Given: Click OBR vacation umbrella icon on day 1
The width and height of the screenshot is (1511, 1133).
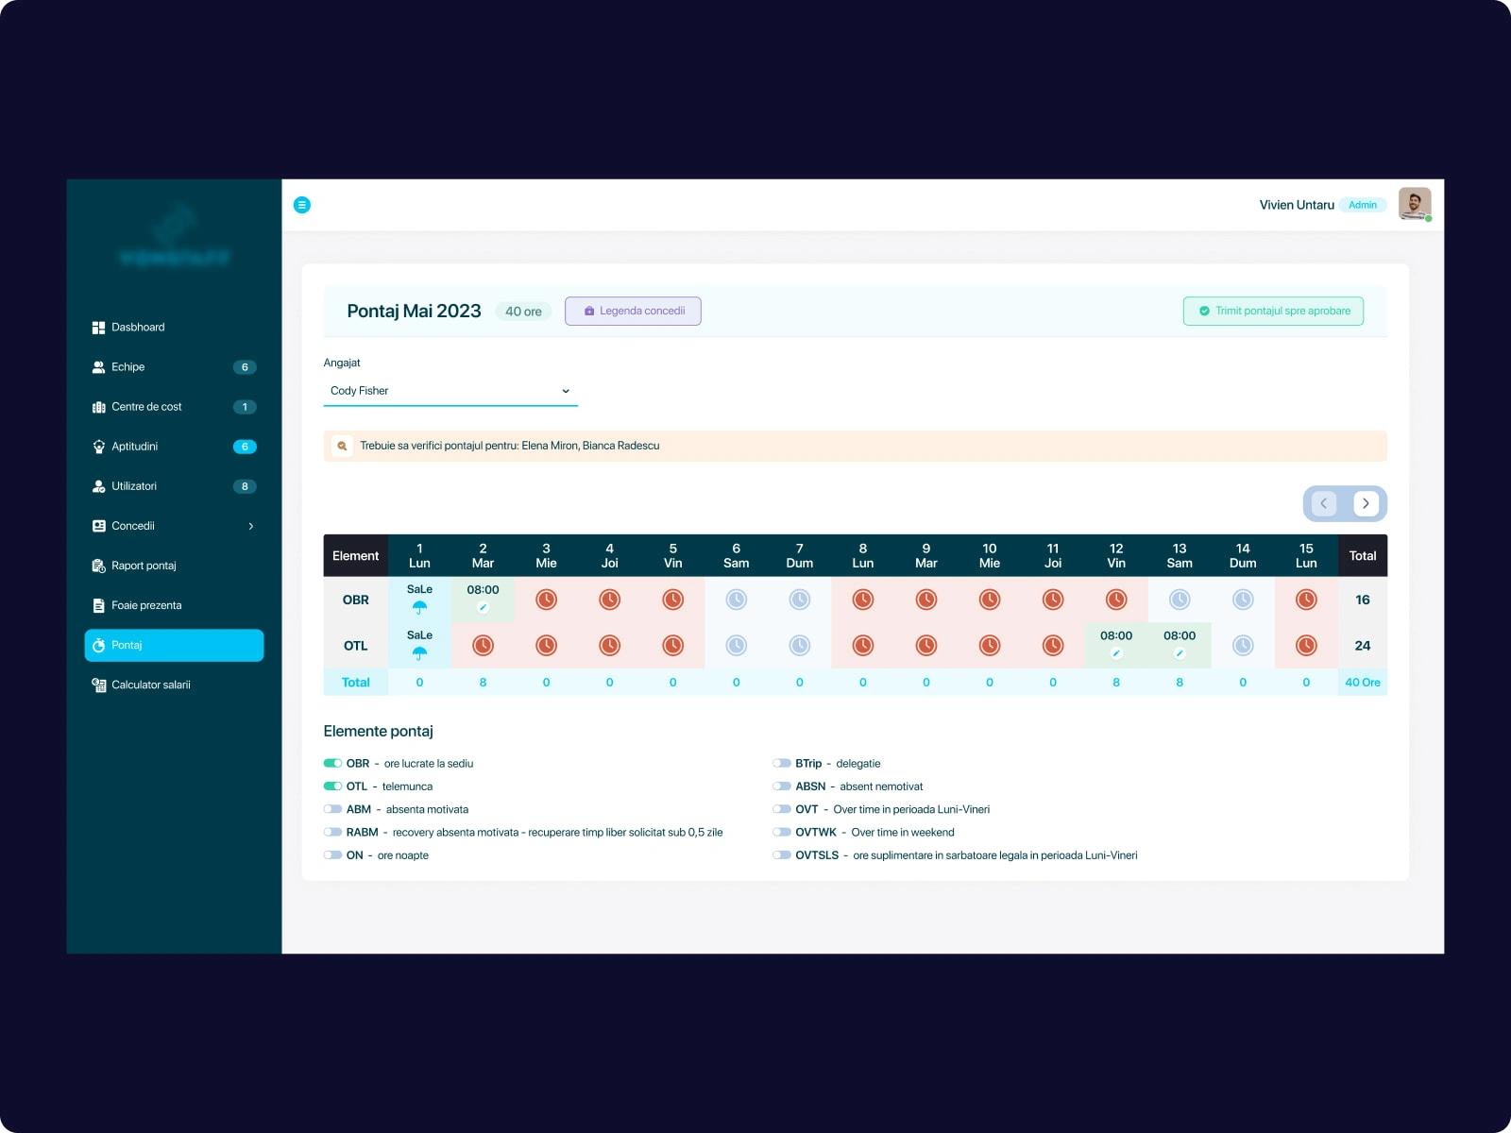Looking at the screenshot, I should (x=420, y=607).
